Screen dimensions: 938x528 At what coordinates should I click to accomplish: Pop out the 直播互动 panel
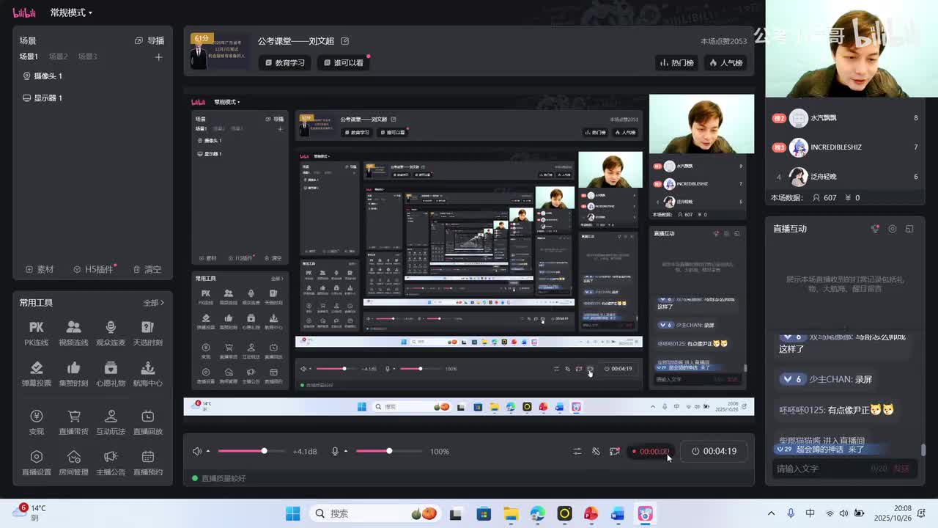point(909,229)
